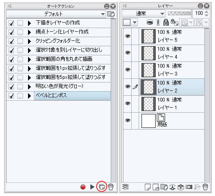
Task: Expand the ベベルとエンボス action triangle
Action: pos(29,96)
